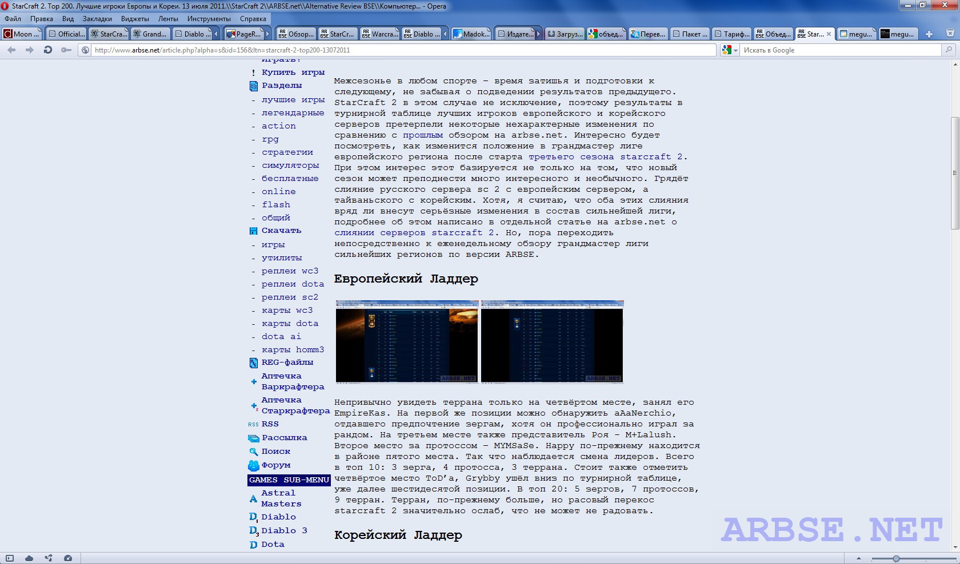
Task: Open a new tab with plus button
Action: (x=929, y=34)
